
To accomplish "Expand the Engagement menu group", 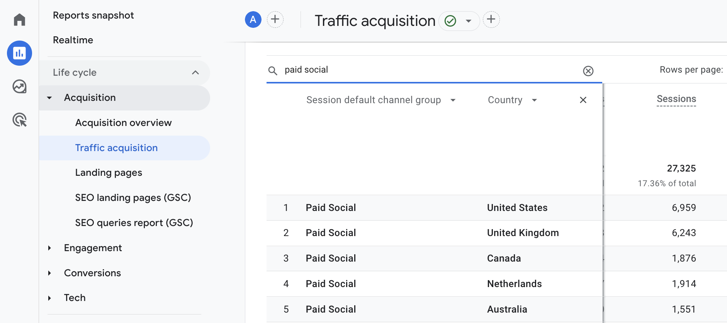I will pyautogui.click(x=49, y=248).
